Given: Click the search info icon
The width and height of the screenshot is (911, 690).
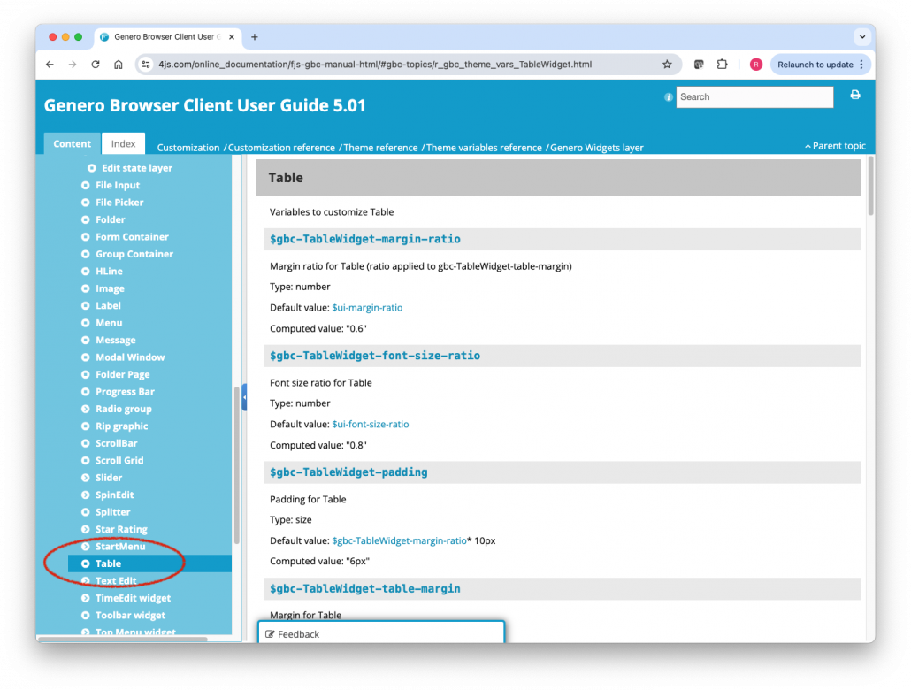Looking at the screenshot, I should click(x=668, y=97).
